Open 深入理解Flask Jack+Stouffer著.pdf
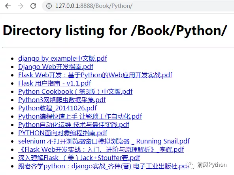 [x=79, y=158]
